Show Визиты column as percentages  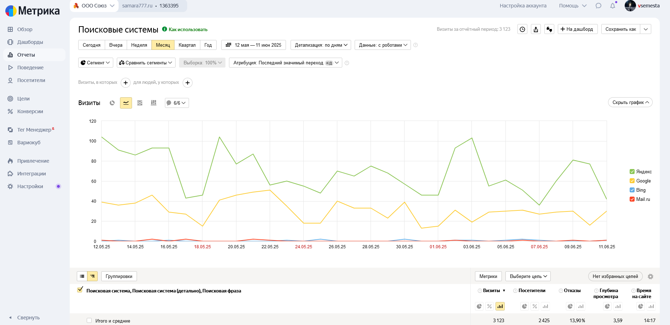pos(489,306)
